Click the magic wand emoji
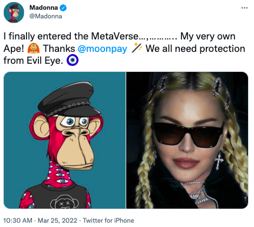The width and height of the screenshot is (254, 227). click(136, 48)
